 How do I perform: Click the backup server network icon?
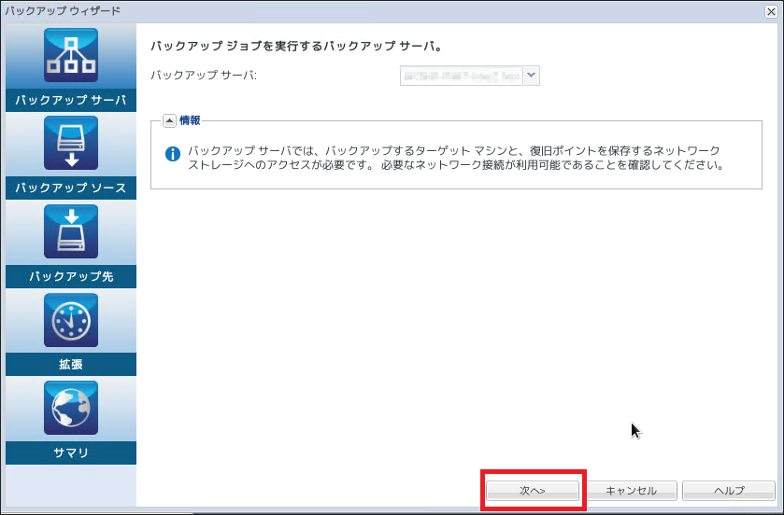[x=70, y=55]
